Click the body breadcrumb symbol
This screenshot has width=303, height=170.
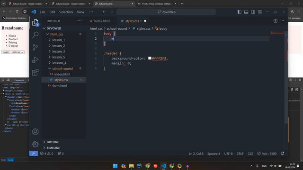(x=161, y=28)
